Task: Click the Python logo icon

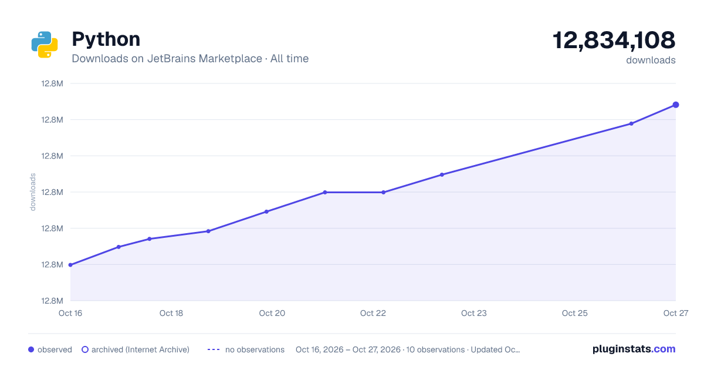Action: click(45, 45)
